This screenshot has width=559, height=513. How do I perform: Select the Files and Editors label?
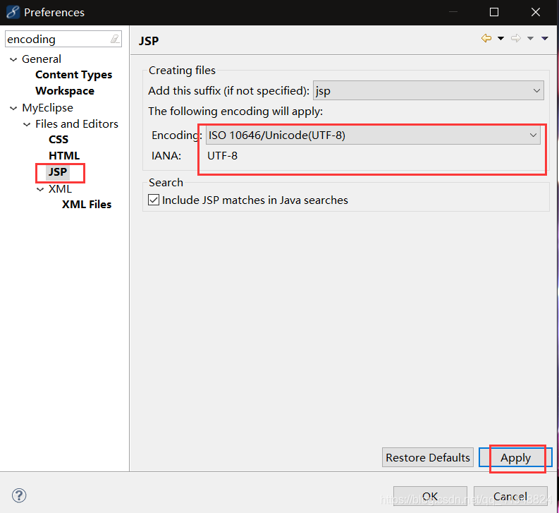[x=77, y=124]
